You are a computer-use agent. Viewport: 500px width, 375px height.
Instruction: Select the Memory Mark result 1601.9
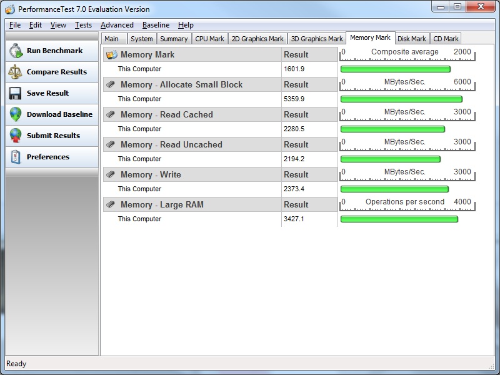click(x=294, y=69)
